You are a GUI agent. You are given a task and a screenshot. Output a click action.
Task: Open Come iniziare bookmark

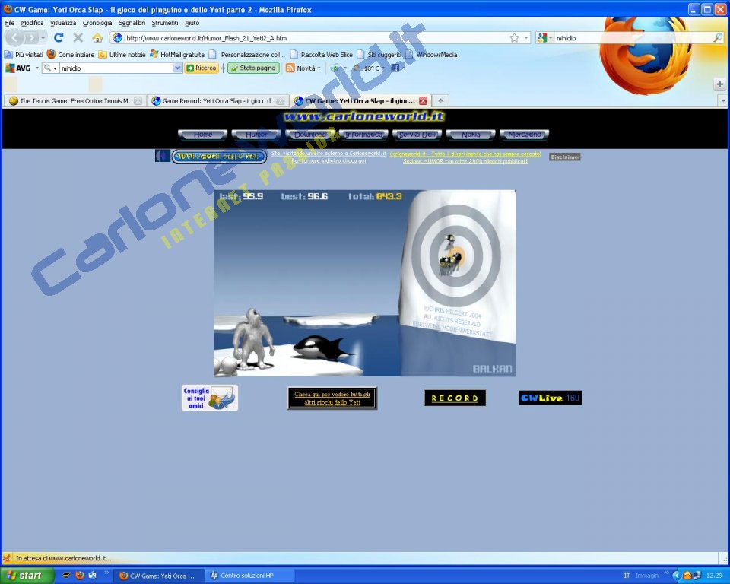[x=70, y=55]
